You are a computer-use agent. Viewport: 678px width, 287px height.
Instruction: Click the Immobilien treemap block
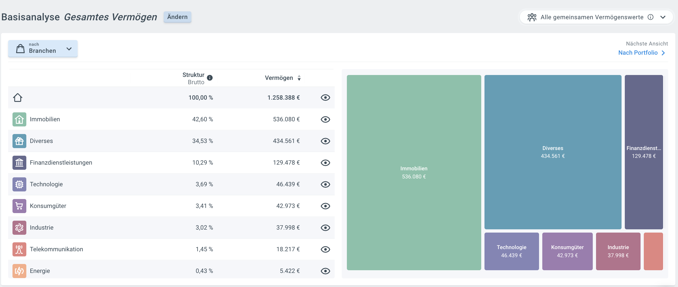tap(414, 172)
